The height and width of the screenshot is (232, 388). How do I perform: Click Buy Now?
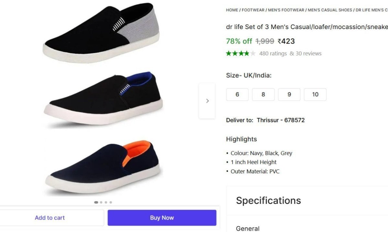[162, 217]
